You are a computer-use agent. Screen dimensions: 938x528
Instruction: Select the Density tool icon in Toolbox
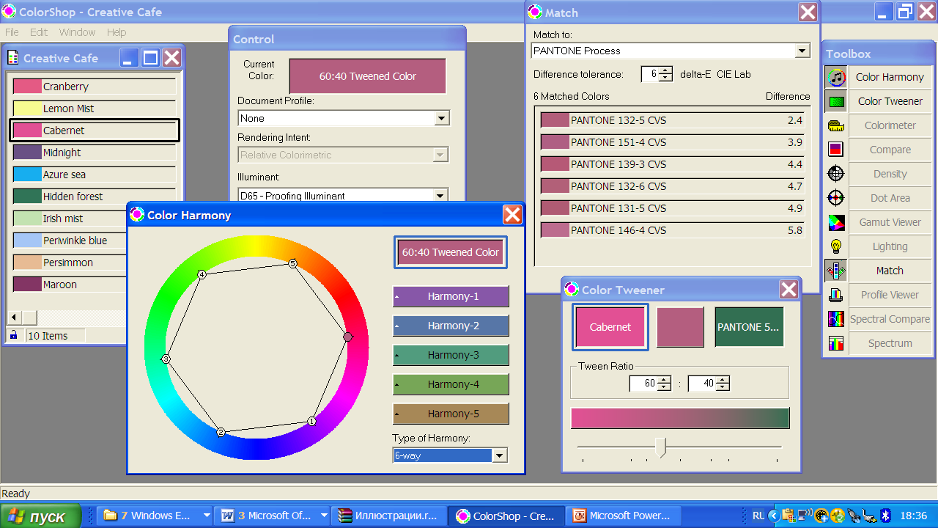836,174
